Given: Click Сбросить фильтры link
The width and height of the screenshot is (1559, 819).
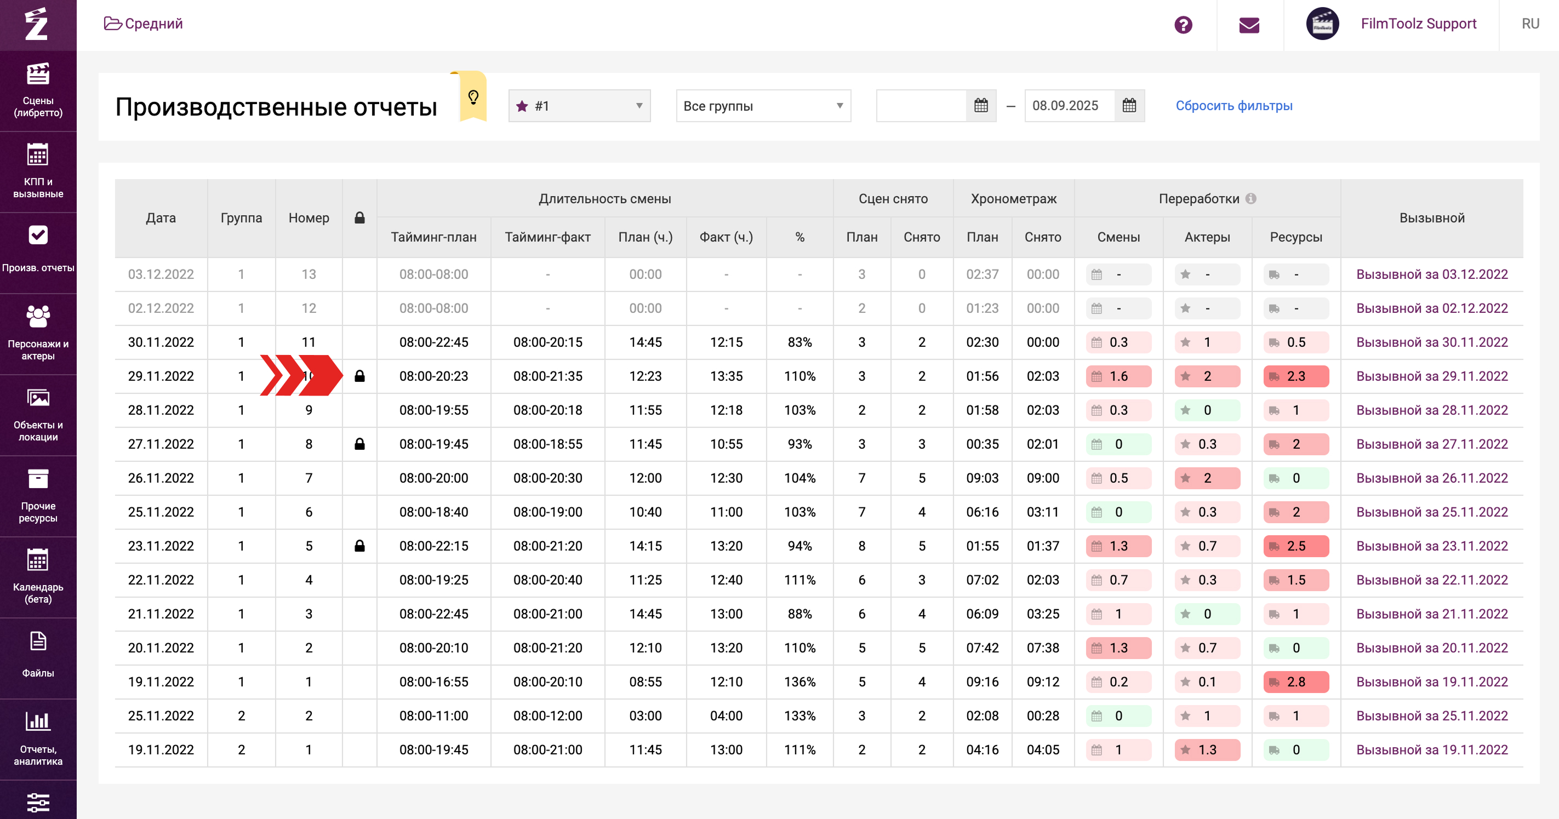Looking at the screenshot, I should click(1234, 106).
